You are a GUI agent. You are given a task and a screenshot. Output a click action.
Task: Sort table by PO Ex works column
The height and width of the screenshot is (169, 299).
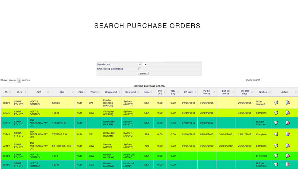click(x=207, y=92)
